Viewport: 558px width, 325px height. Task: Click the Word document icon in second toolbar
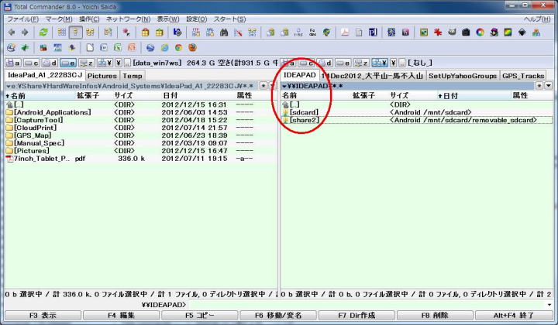point(104,48)
